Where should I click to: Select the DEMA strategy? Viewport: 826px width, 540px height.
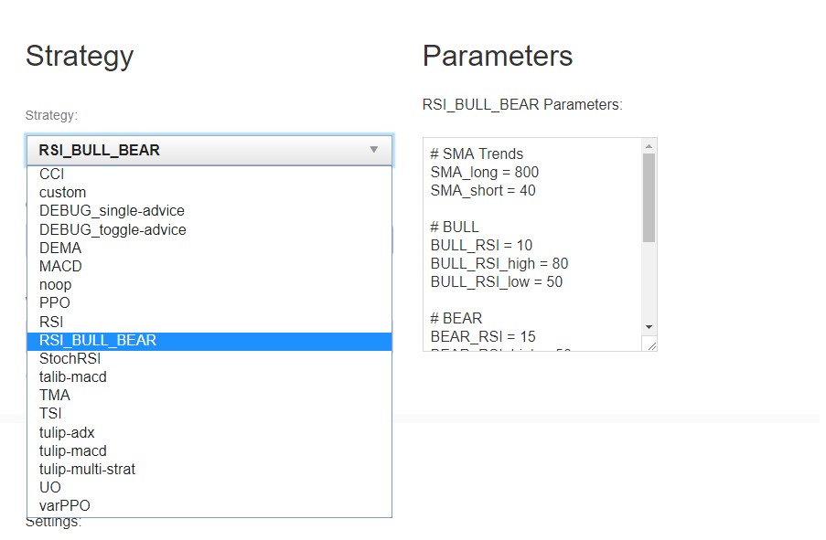(60, 248)
